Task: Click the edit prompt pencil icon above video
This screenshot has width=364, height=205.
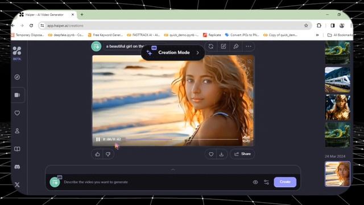Action: coord(224,47)
